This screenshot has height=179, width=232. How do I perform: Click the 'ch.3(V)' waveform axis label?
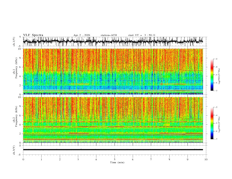(x=14, y=150)
